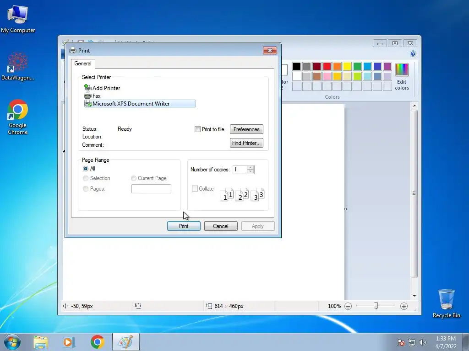Select the Fax printer

coord(93,96)
